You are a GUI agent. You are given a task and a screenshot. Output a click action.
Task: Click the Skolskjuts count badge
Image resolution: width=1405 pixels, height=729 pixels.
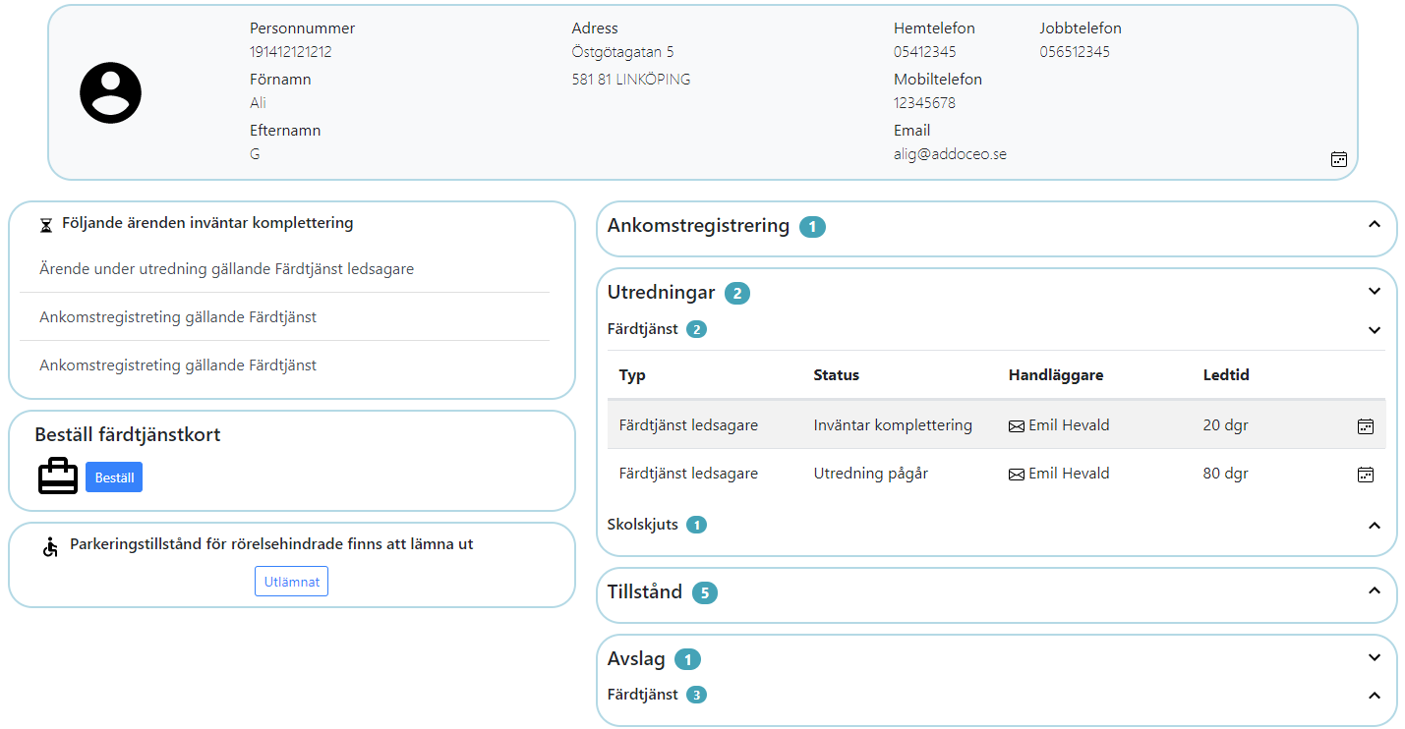pos(696,525)
